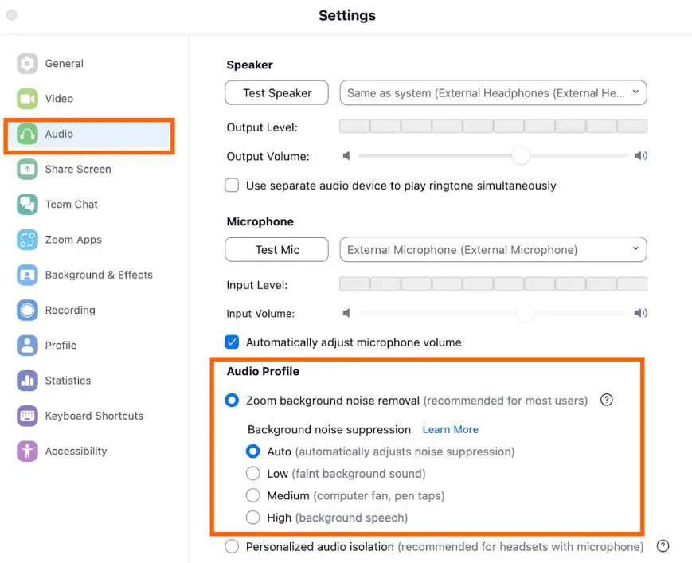Viewport: 692px width, 563px height.
Task: Open Background & Effects icon
Action: coord(27,275)
